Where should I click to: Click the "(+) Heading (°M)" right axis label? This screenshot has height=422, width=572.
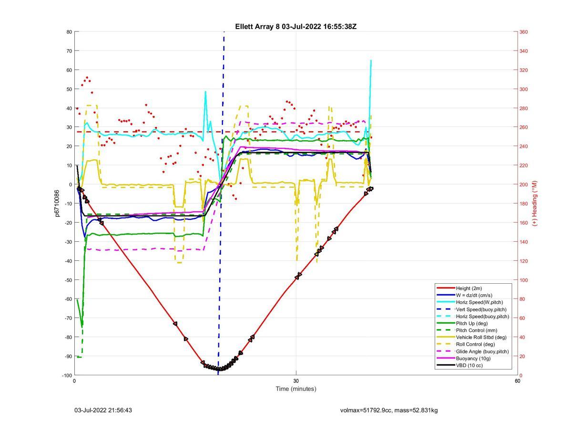[534, 204]
